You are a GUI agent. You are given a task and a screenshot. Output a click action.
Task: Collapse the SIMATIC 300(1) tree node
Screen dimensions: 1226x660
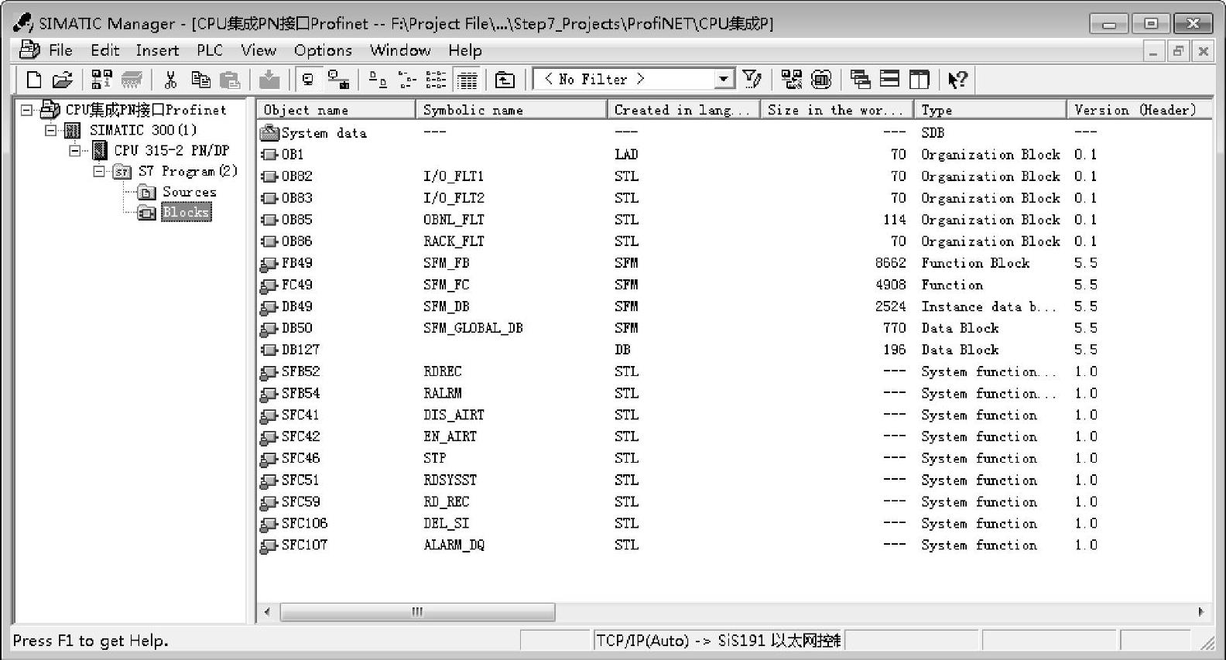coord(51,130)
